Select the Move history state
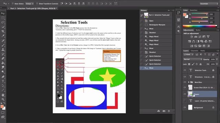The width and height of the screenshot is (220, 123). (156, 68)
